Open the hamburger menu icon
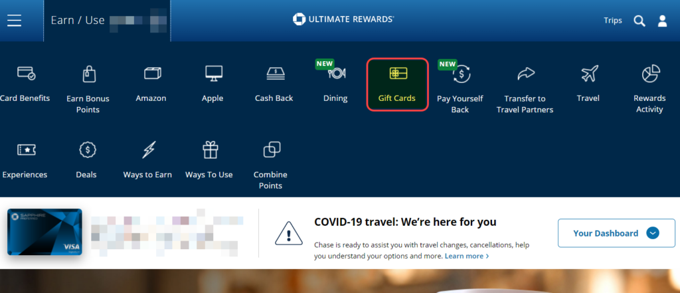Viewport: 680px width, 293px height. tap(15, 21)
